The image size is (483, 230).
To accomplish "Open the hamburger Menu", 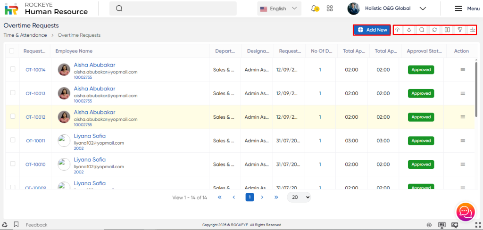I will click(x=466, y=8).
